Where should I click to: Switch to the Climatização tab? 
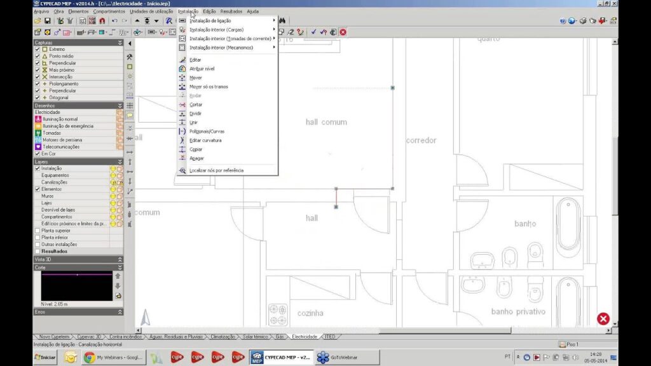pos(223,336)
